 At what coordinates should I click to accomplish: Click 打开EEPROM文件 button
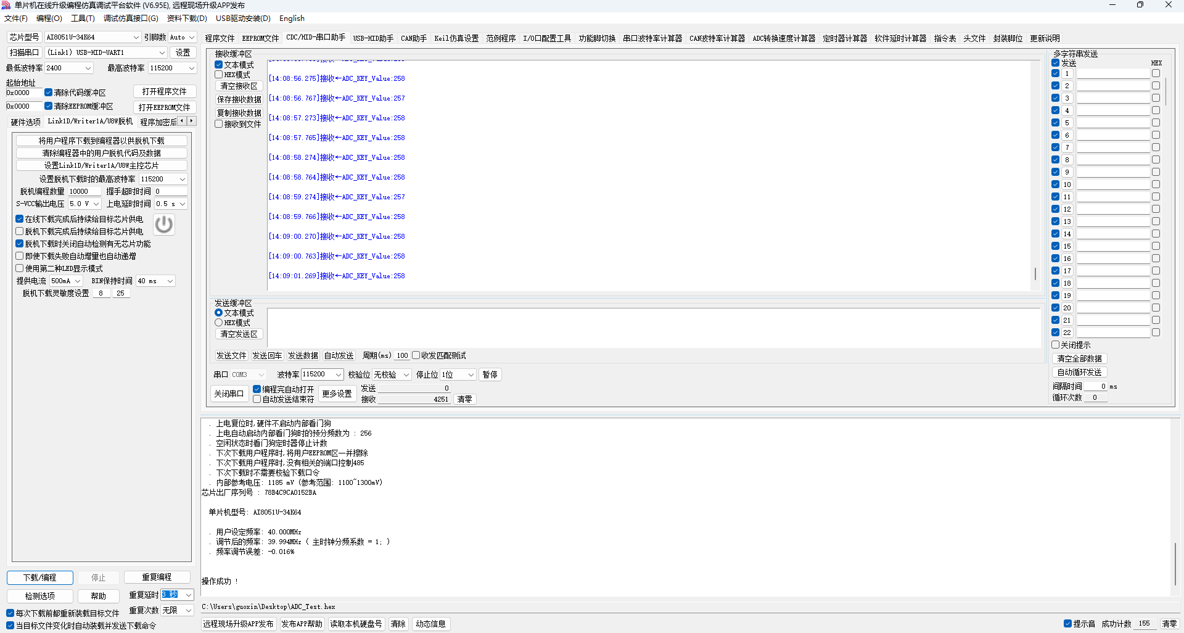pos(165,107)
